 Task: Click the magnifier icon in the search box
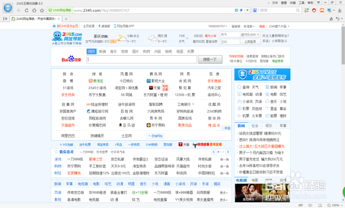pyautogui.click(x=298, y=10)
